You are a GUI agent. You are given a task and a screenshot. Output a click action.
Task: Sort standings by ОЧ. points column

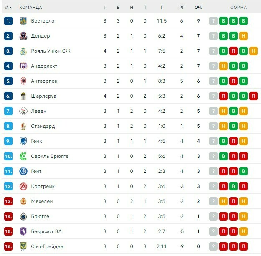[x=198, y=8]
